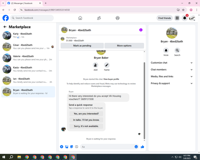This screenshot has height=160, width=200.
Task: Click Find friends button
Action: tap(164, 18)
